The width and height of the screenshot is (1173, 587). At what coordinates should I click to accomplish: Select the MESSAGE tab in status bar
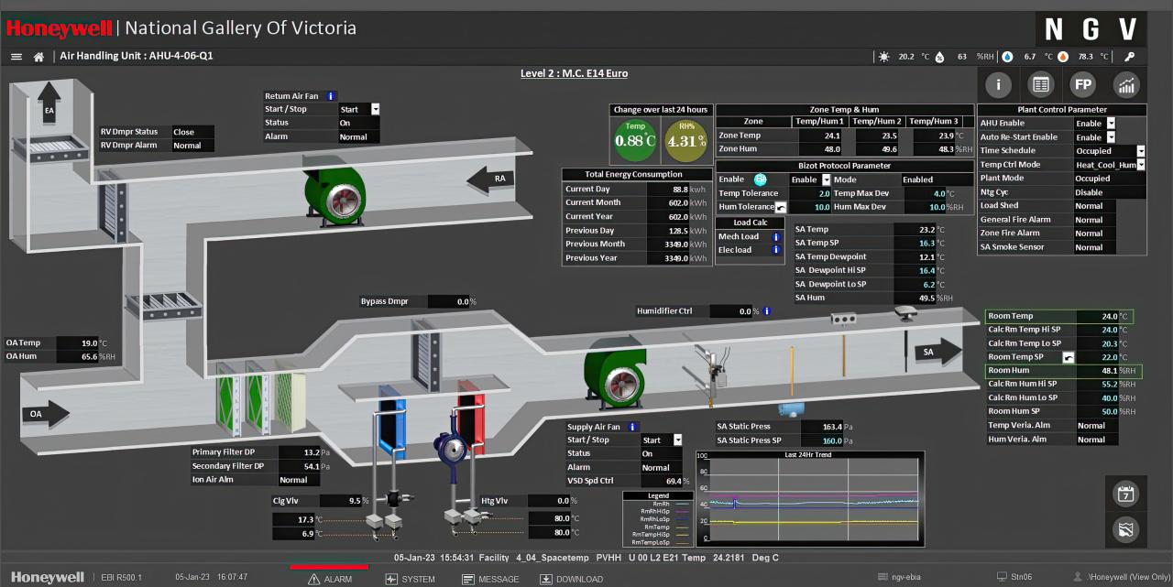[x=490, y=579]
